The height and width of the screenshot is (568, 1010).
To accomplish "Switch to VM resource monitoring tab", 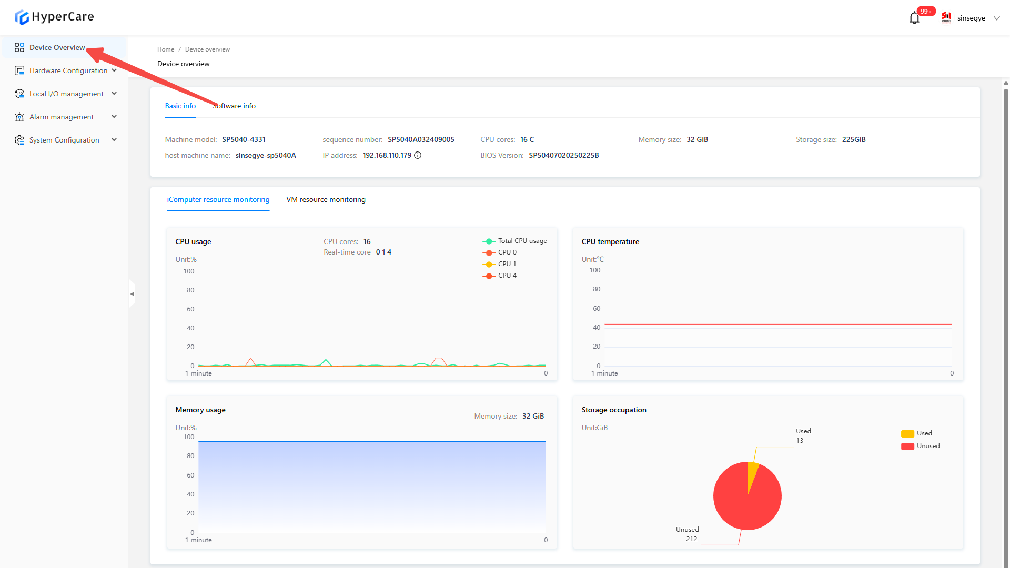I will pyautogui.click(x=326, y=199).
